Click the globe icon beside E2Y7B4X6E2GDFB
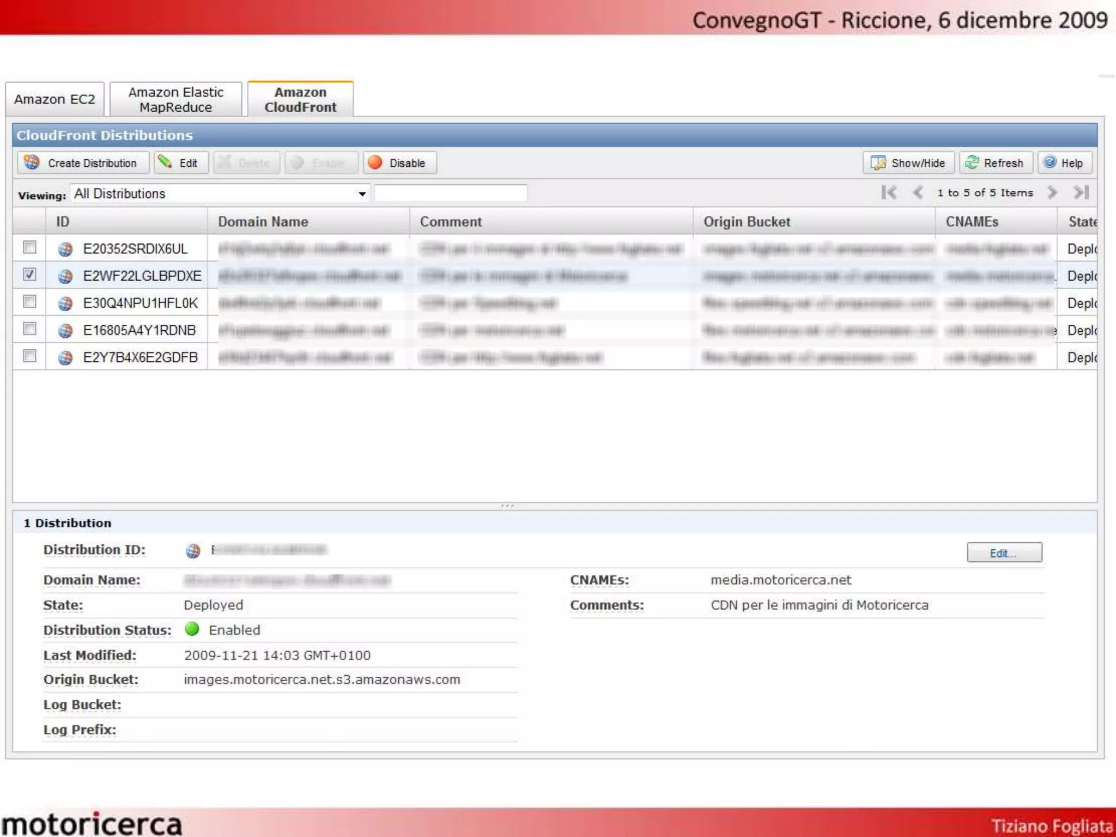The image size is (1116, 837). (x=65, y=358)
